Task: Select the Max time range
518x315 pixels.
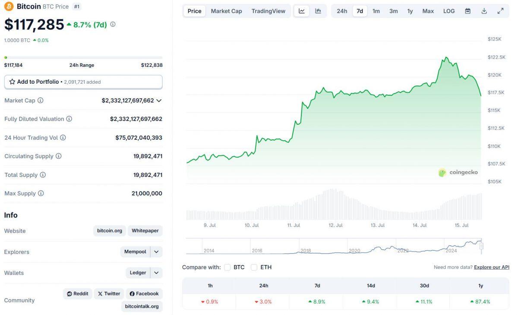Action: tap(428, 11)
